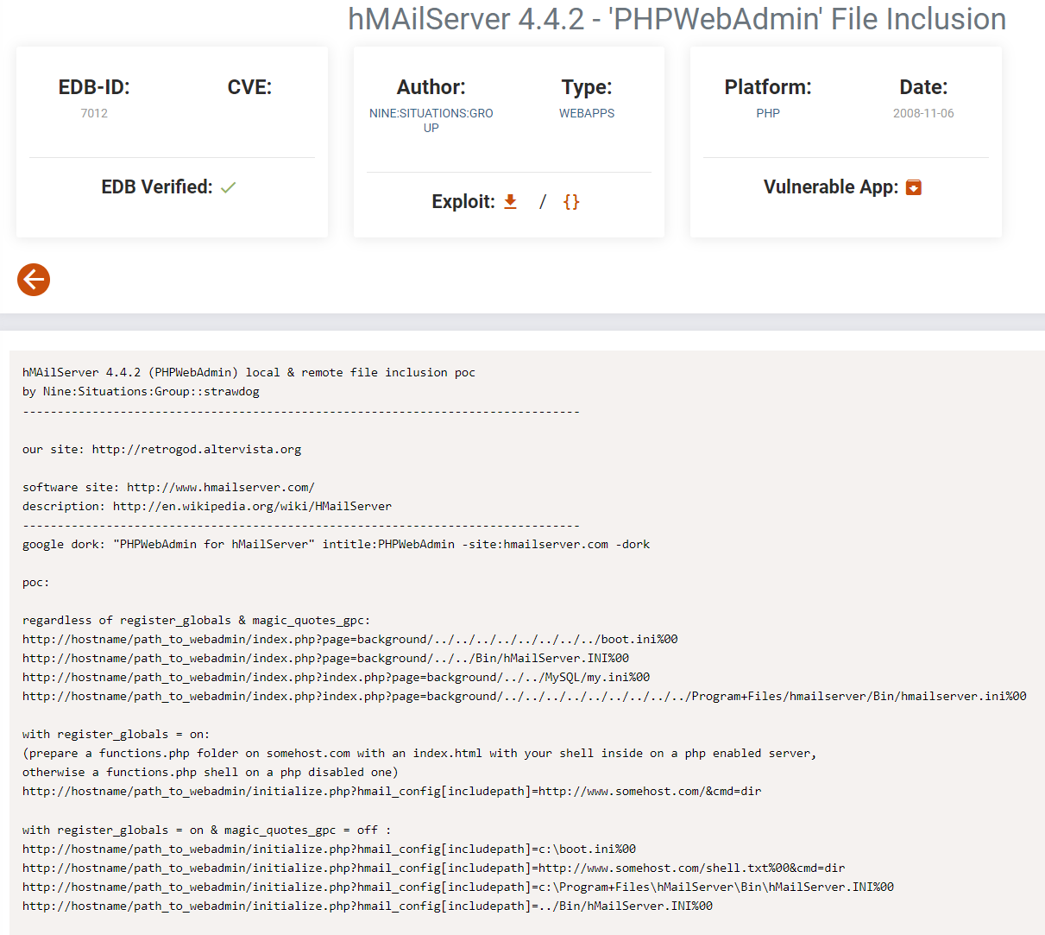Click the includepath=../Bin/hMailServer.INI%00 line

(368, 906)
